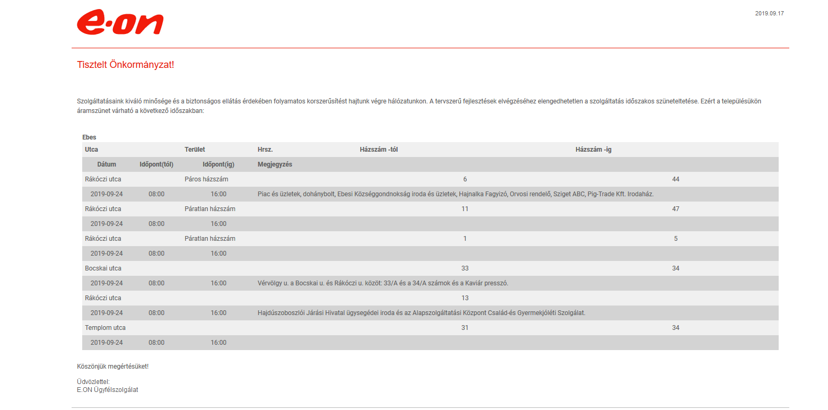Click the Hrsz. column header
This screenshot has width=828, height=410.
point(265,150)
